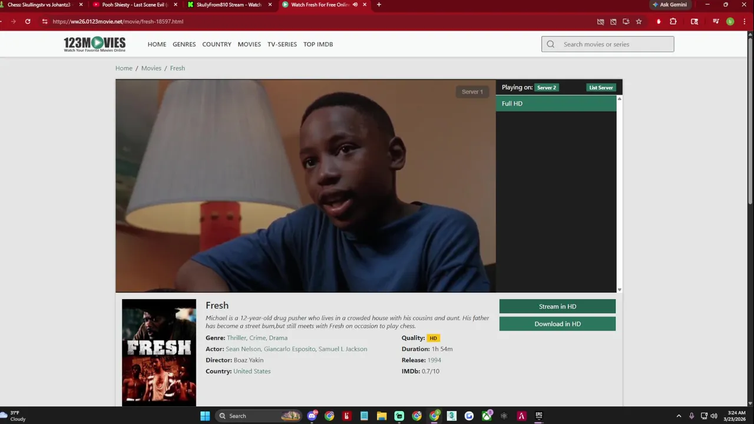754x424 pixels.
Task: Go to Movies in the breadcrumb
Action: click(x=151, y=68)
